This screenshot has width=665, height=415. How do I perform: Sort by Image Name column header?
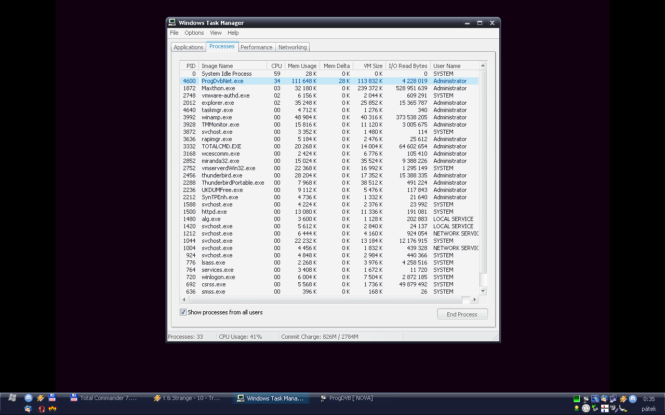pyautogui.click(x=233, y=66)
